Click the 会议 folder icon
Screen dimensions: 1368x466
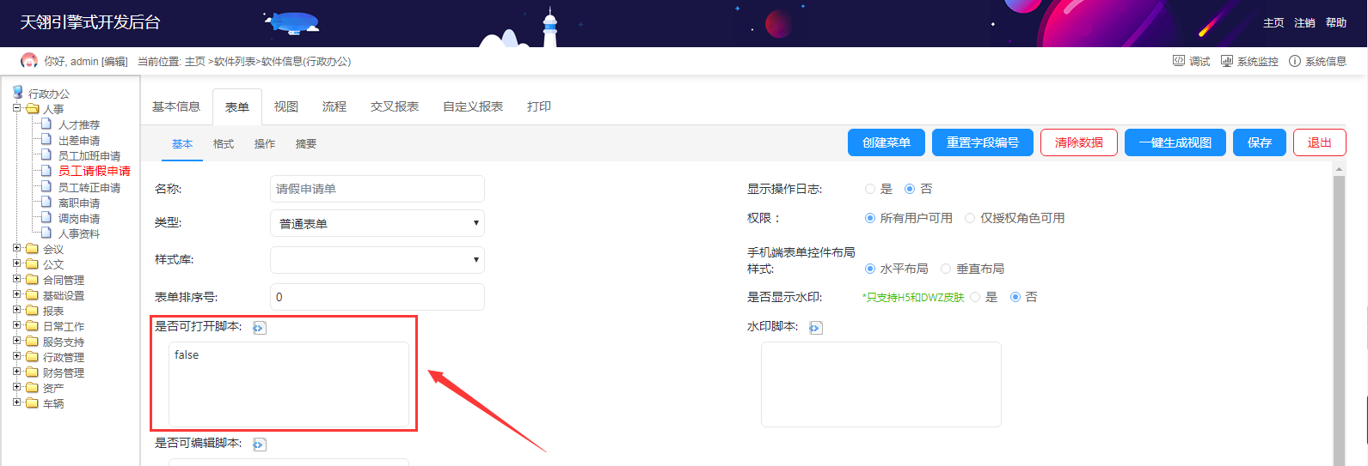click(x=33, y=249)
